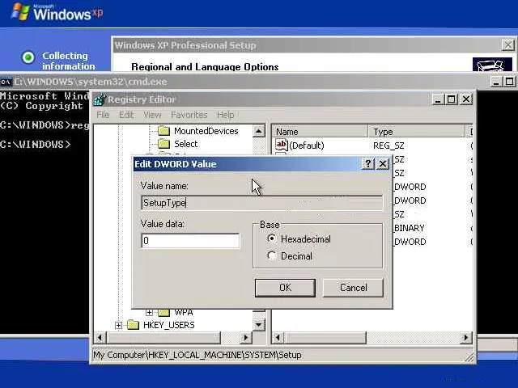Expand the HKEY_USERS hive node
This screenshot has width=518, height=388.
118,325
